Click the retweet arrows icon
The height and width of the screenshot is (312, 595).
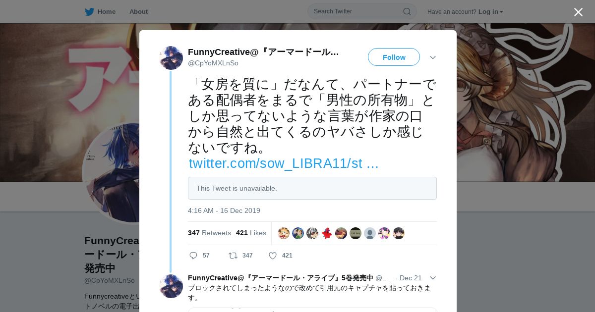(233, 256)
